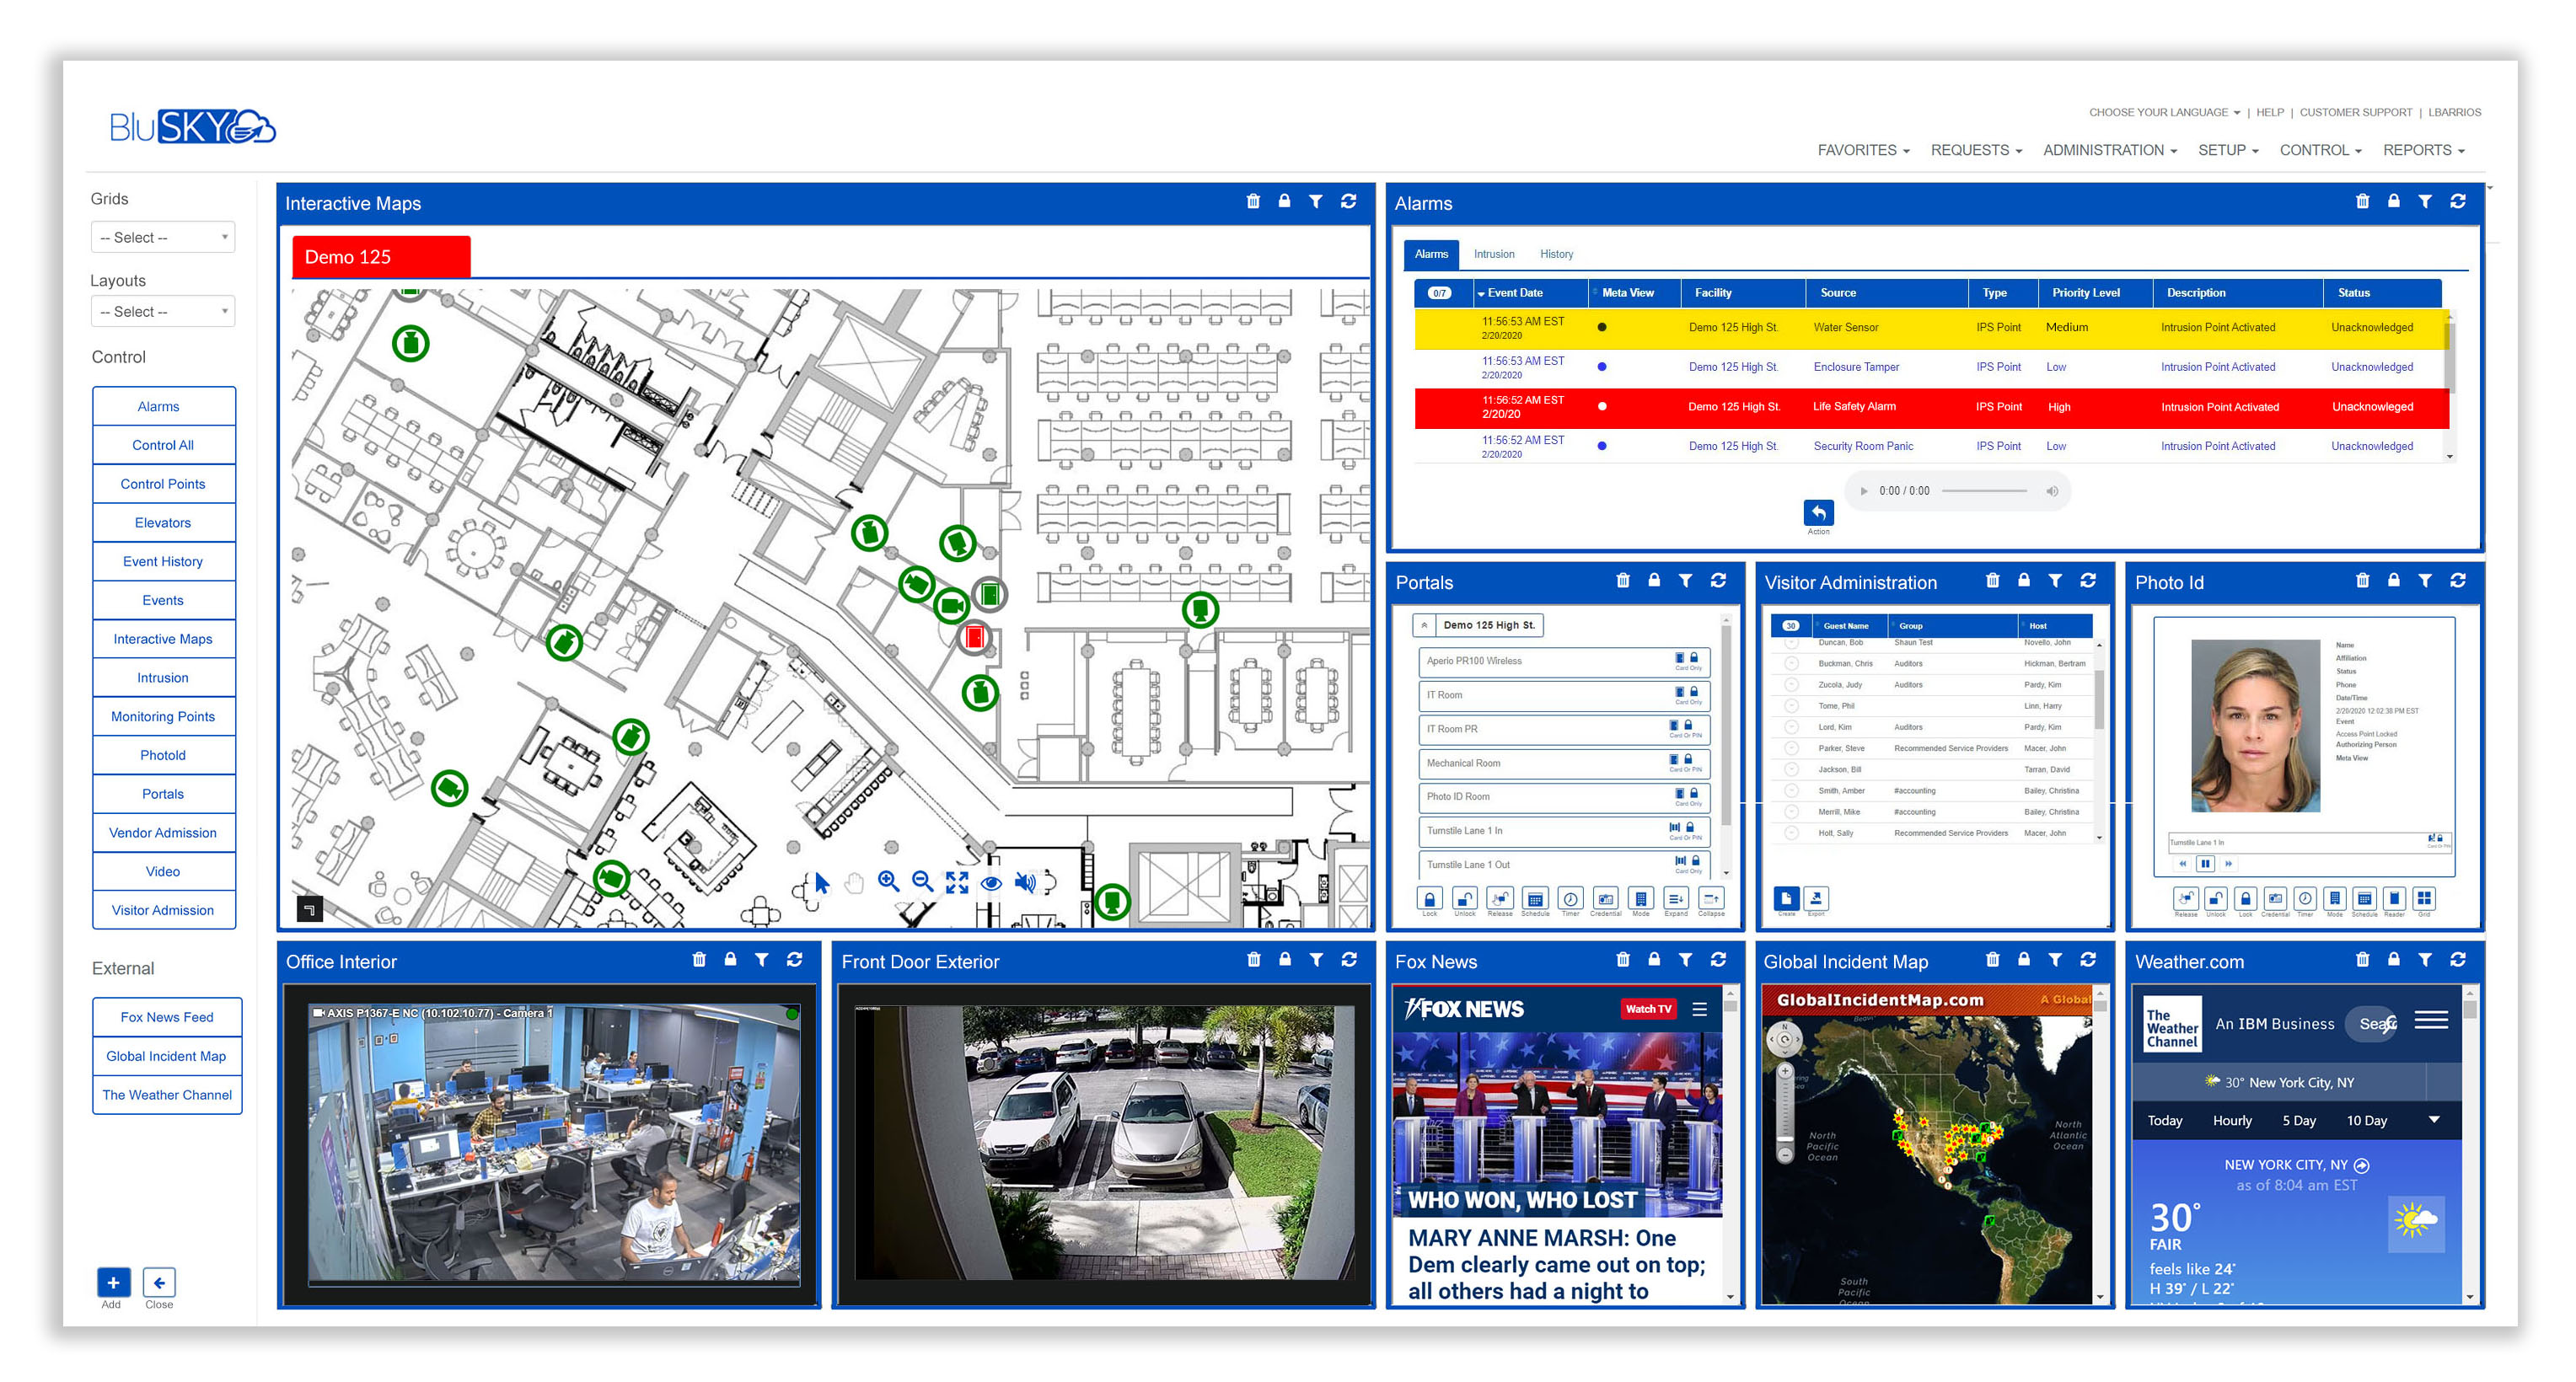This screenshot has height=1382, width=2576.
Task: Click the Fox News Feed button in sidebar
Action: [166, 1016]
